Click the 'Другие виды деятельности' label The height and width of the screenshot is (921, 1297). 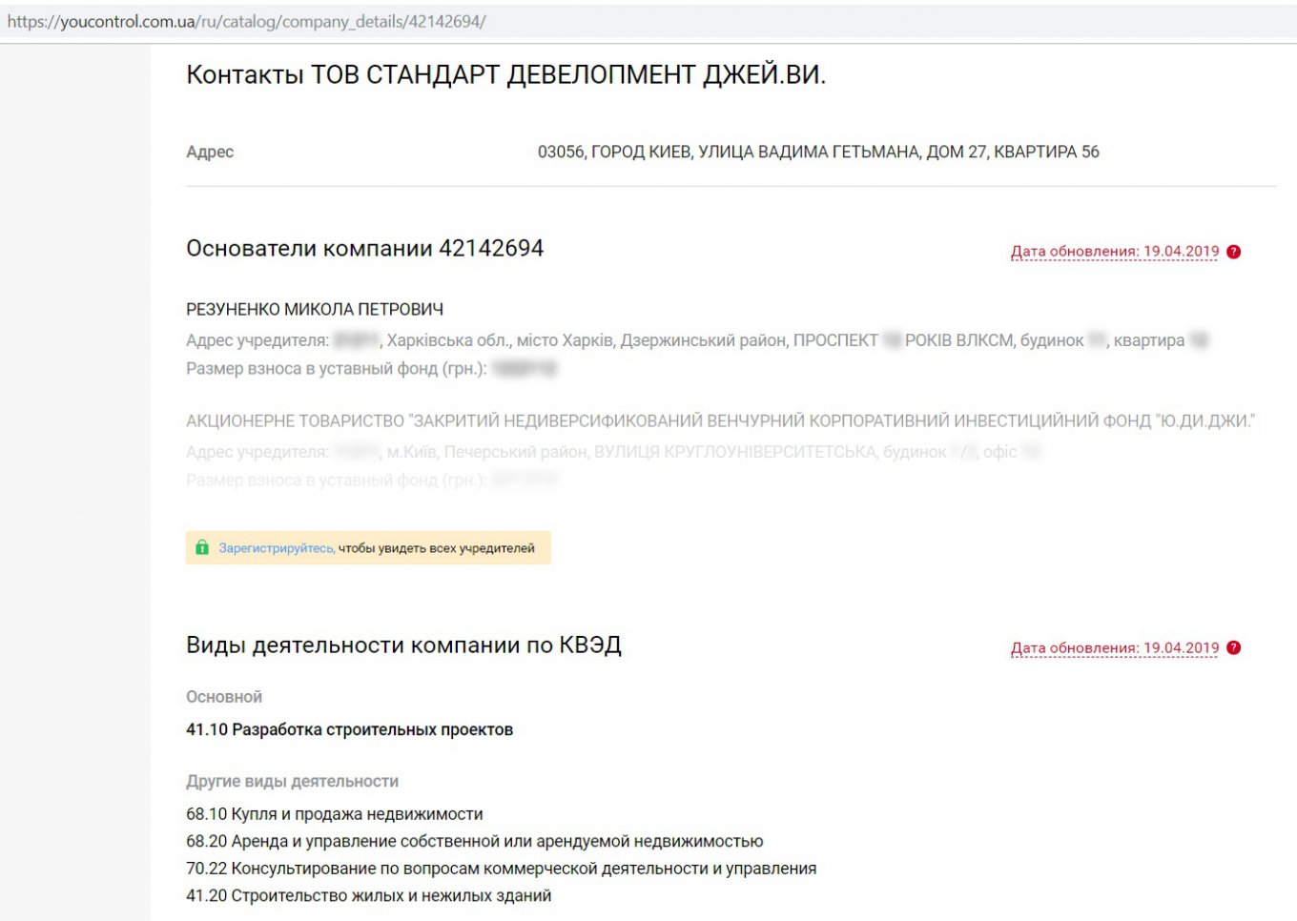click(x=292, y=781)
